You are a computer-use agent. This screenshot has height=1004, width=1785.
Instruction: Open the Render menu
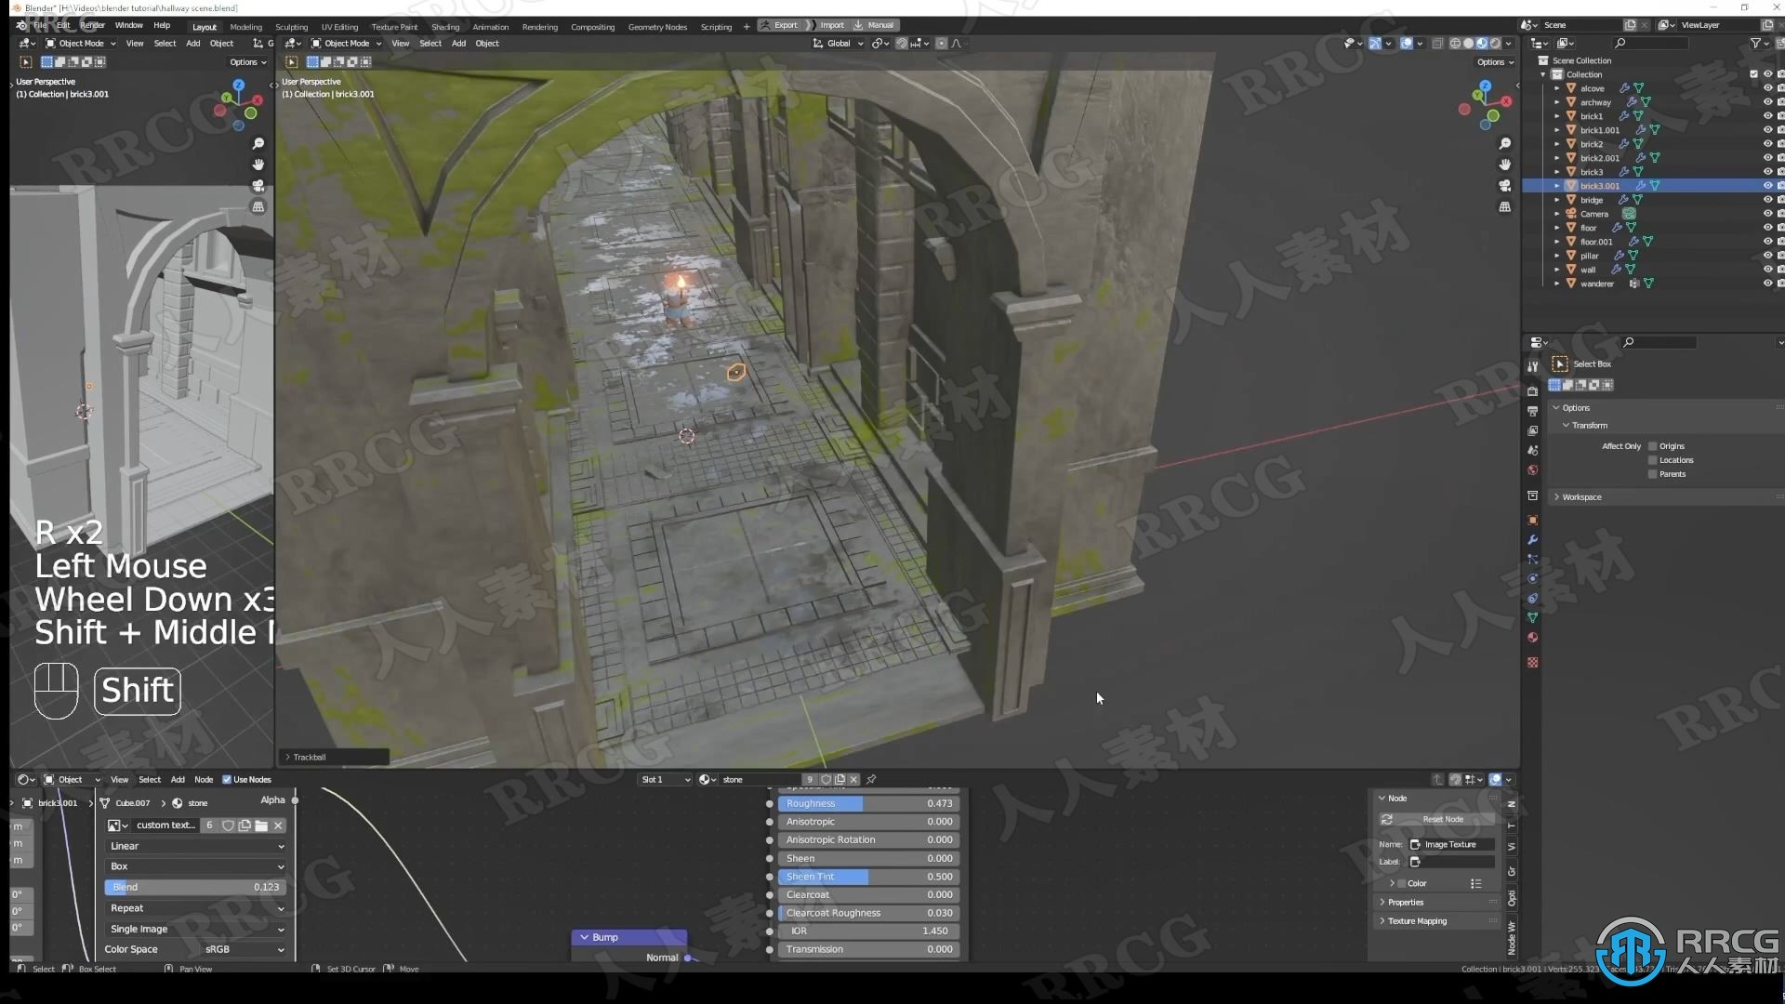pos(92,25)
